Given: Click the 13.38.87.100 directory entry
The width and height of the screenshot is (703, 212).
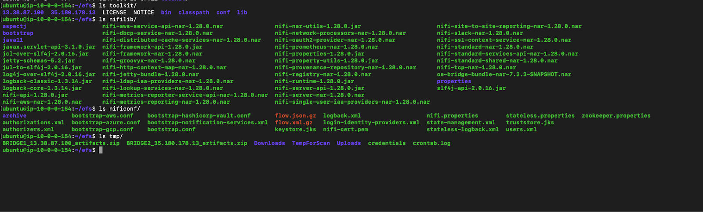Looking at the screenshot, I should 23,13.
